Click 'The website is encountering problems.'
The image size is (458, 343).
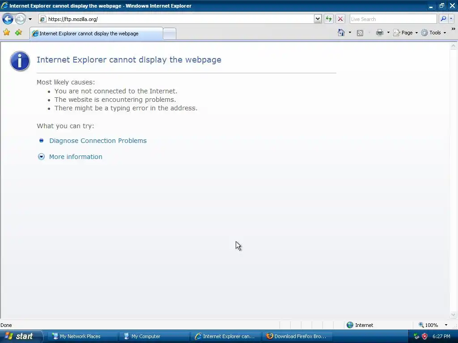(115, 100)
